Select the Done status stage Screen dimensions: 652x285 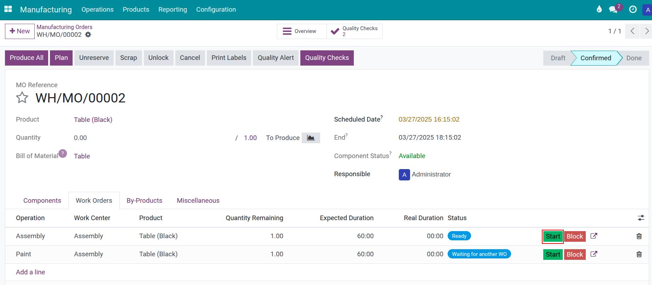point(634,58)
